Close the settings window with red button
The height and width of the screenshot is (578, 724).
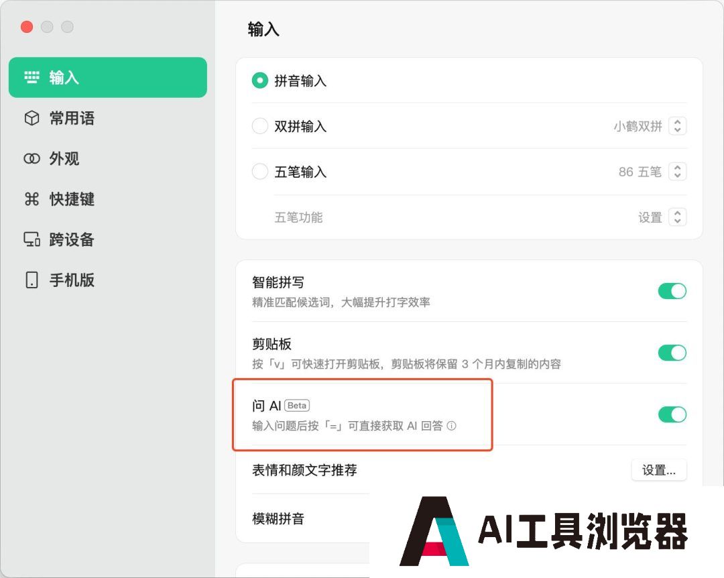coord(27,27)
